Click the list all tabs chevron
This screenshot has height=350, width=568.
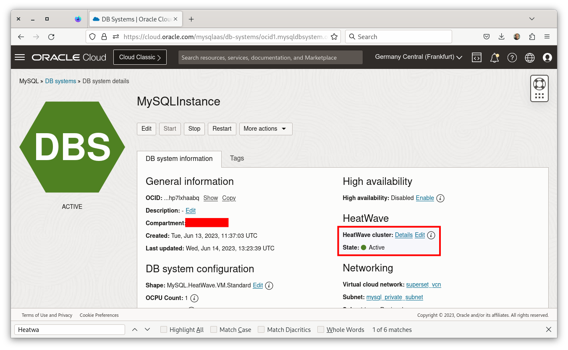click(532, 19)
